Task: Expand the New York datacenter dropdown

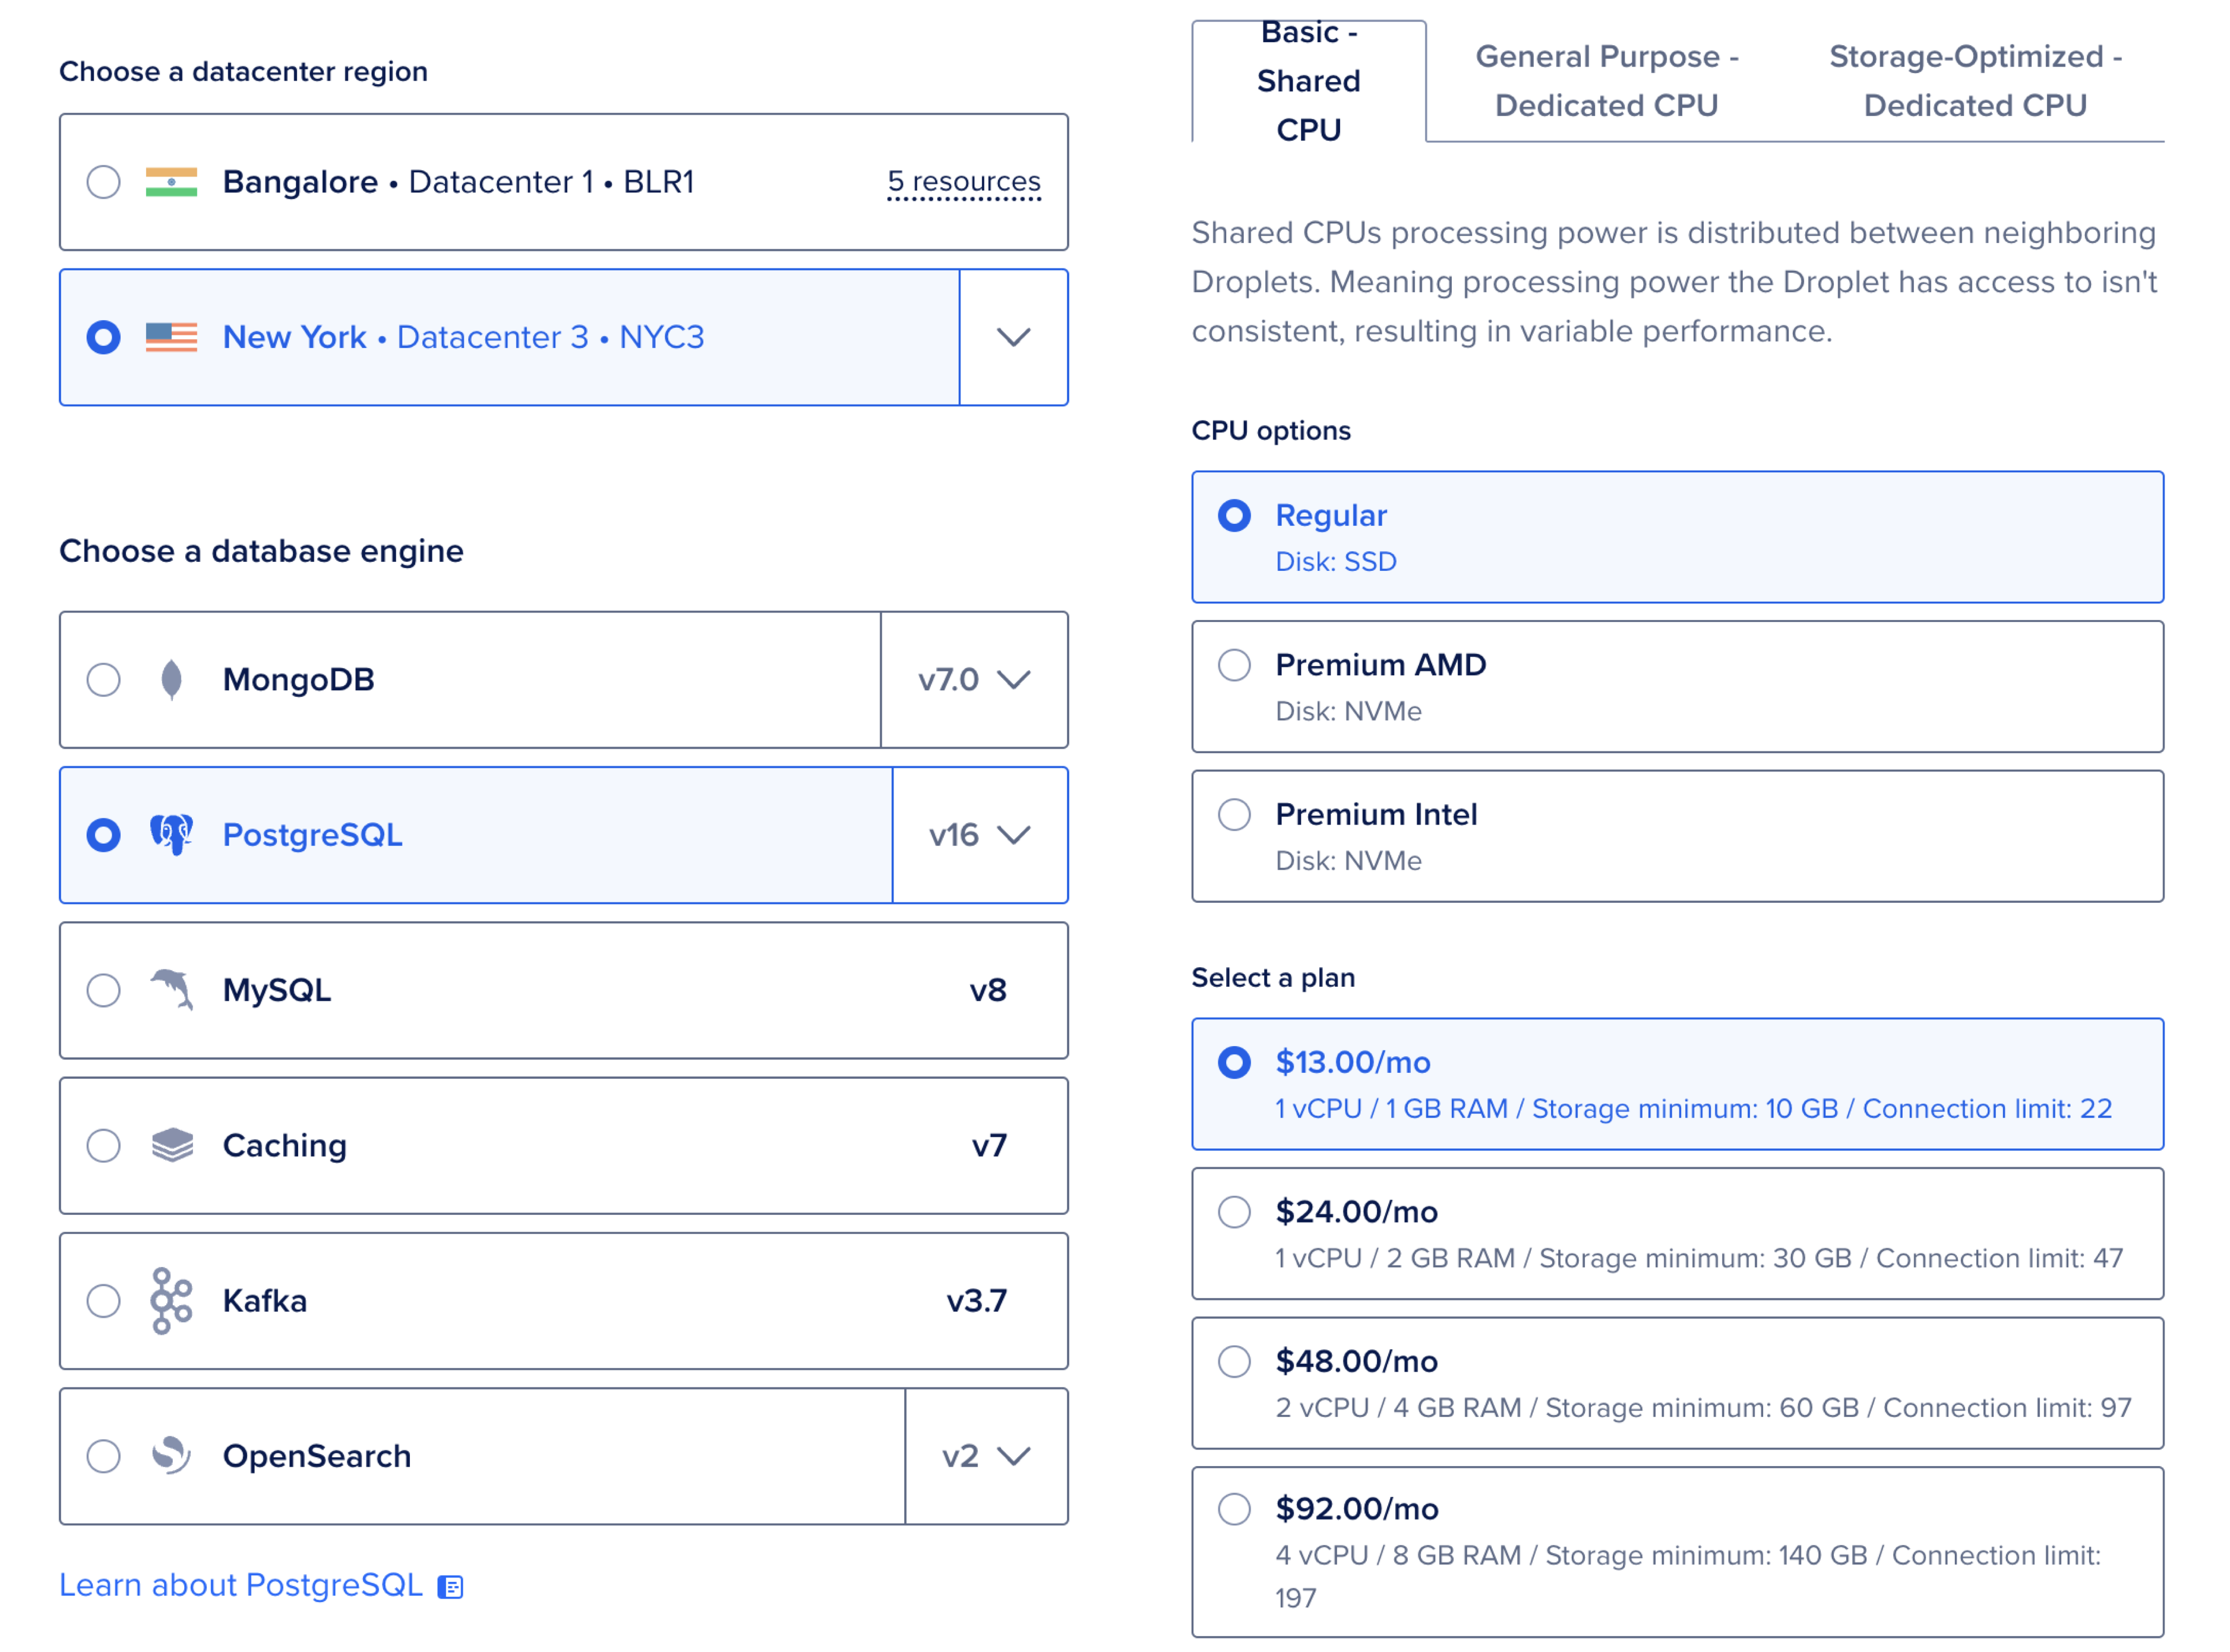Action: (1013, 337)
